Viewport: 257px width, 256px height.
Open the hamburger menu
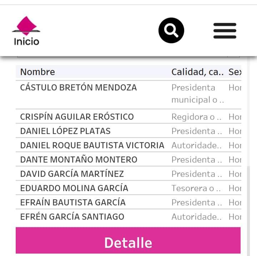225,31
